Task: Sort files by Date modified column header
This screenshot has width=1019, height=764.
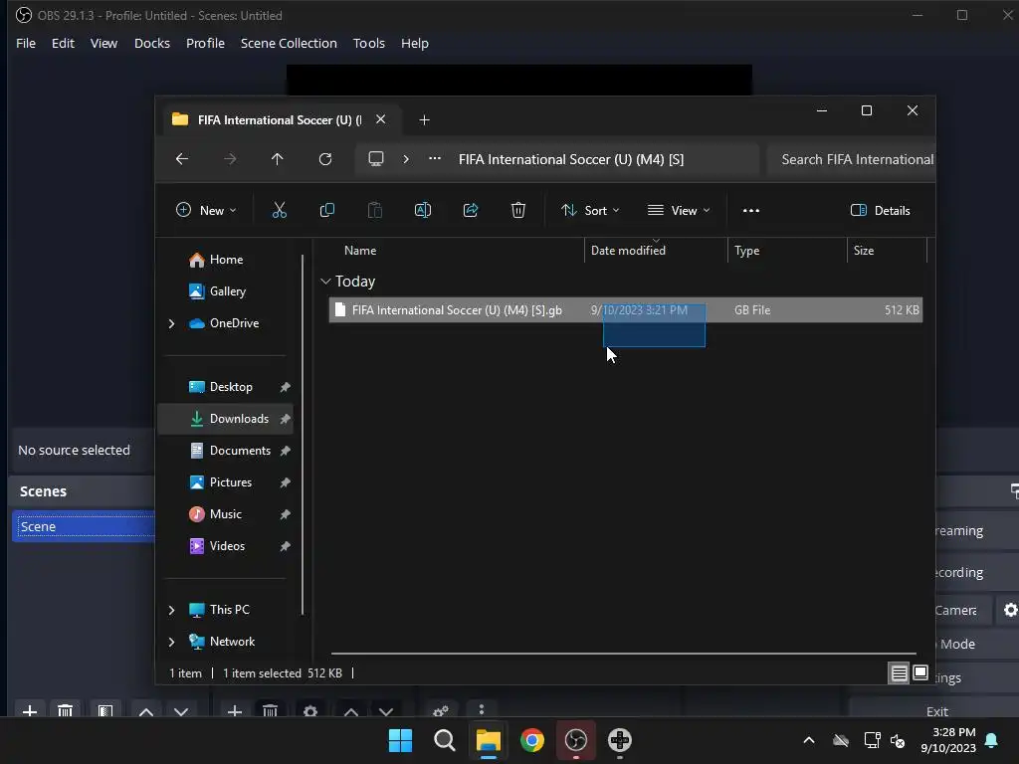Action: [656, 250]
